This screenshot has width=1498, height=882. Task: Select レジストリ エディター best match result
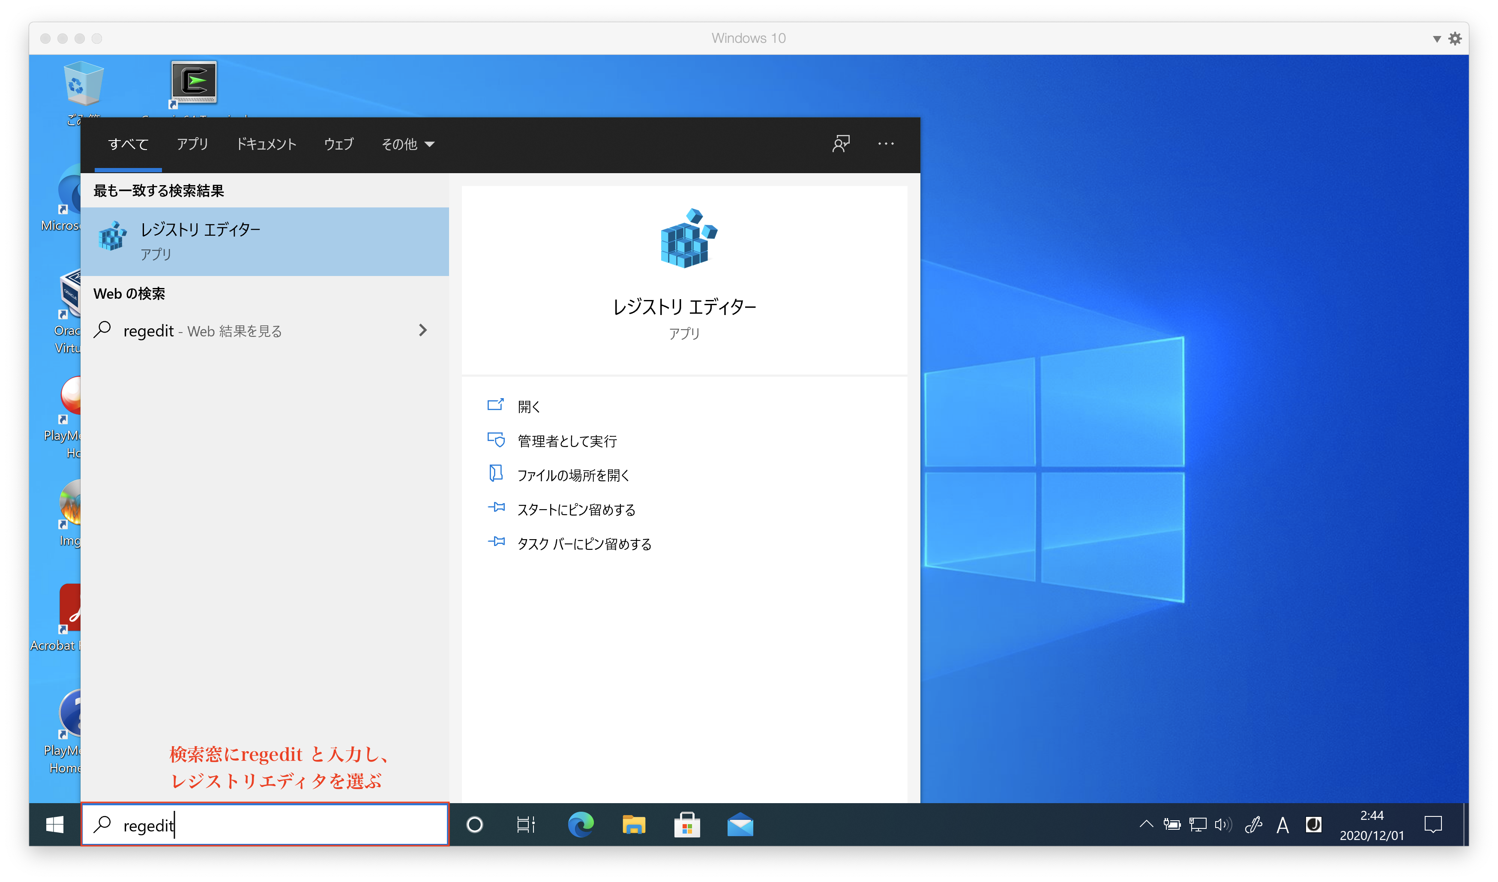[264, 241]
